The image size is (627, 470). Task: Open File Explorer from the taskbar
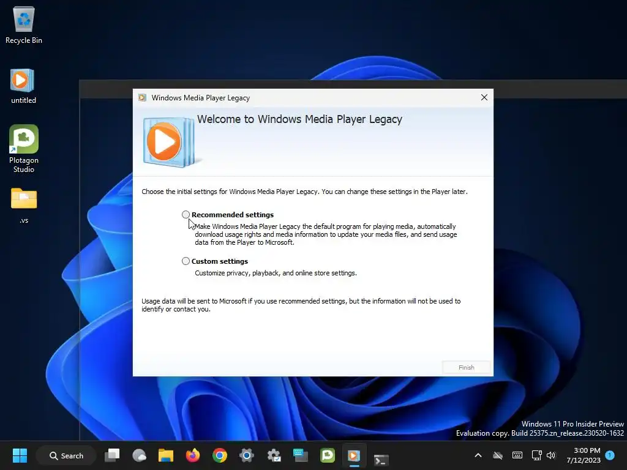coord(166,455)
